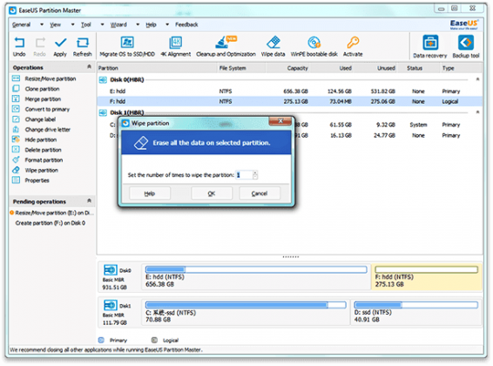The width and height of the screenshot is (493, 366).
Task: Click pending Resize/Move partition (E:) entry
Action: [52, 213]
